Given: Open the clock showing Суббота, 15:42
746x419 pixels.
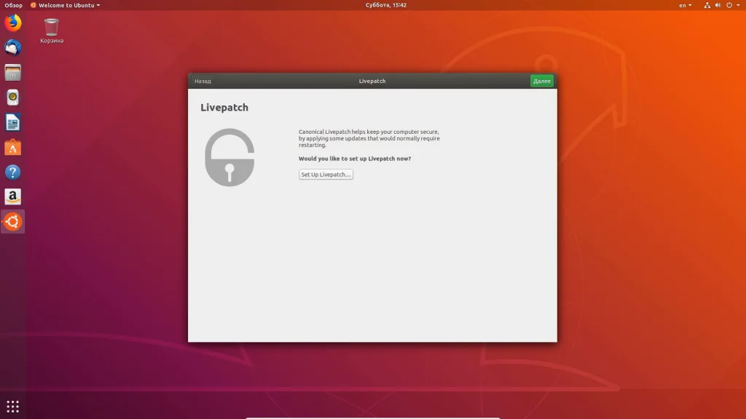Looking at the screenshot, I should coord(386,5).
